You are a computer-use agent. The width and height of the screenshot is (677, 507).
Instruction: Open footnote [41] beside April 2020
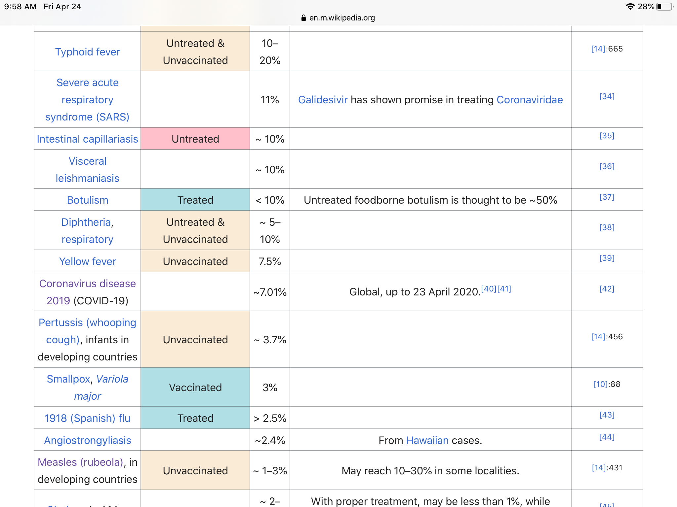pyautogui.click(x=504, y=289)
